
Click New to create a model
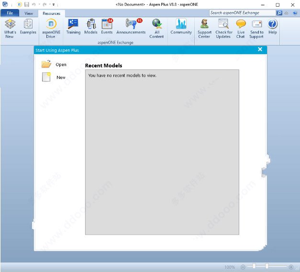(x=54, y=77)
